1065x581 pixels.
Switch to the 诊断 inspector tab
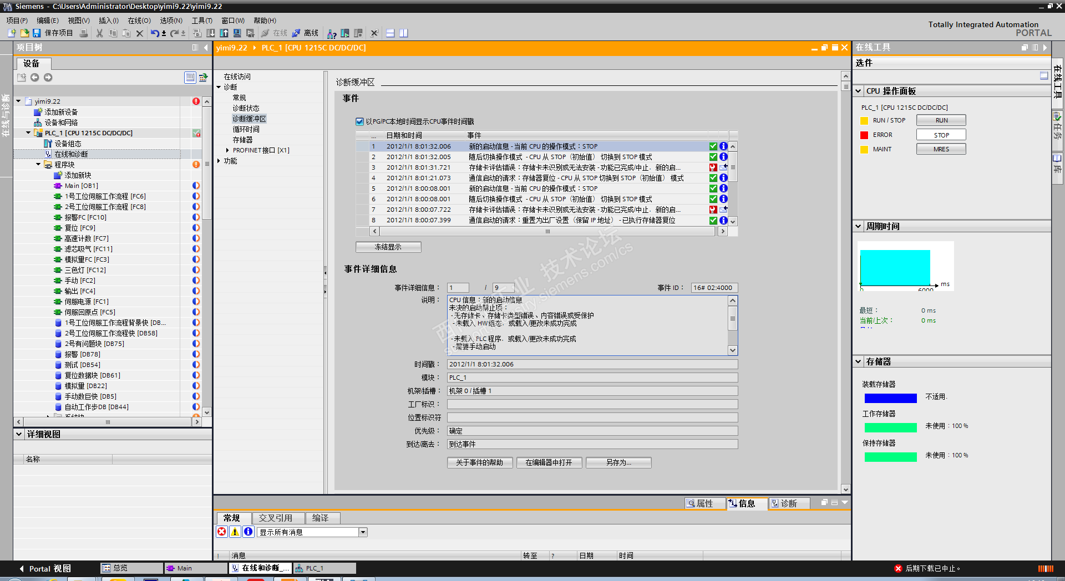(x=789, y=503)
